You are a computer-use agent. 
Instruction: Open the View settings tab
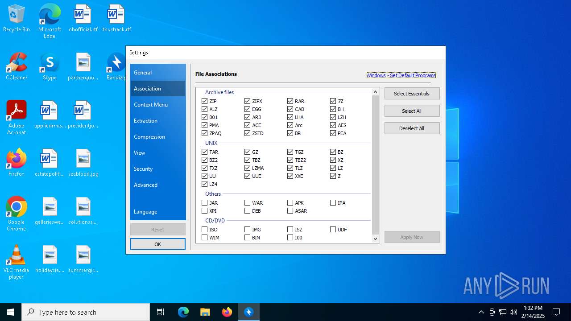click(x=157, y=153)
